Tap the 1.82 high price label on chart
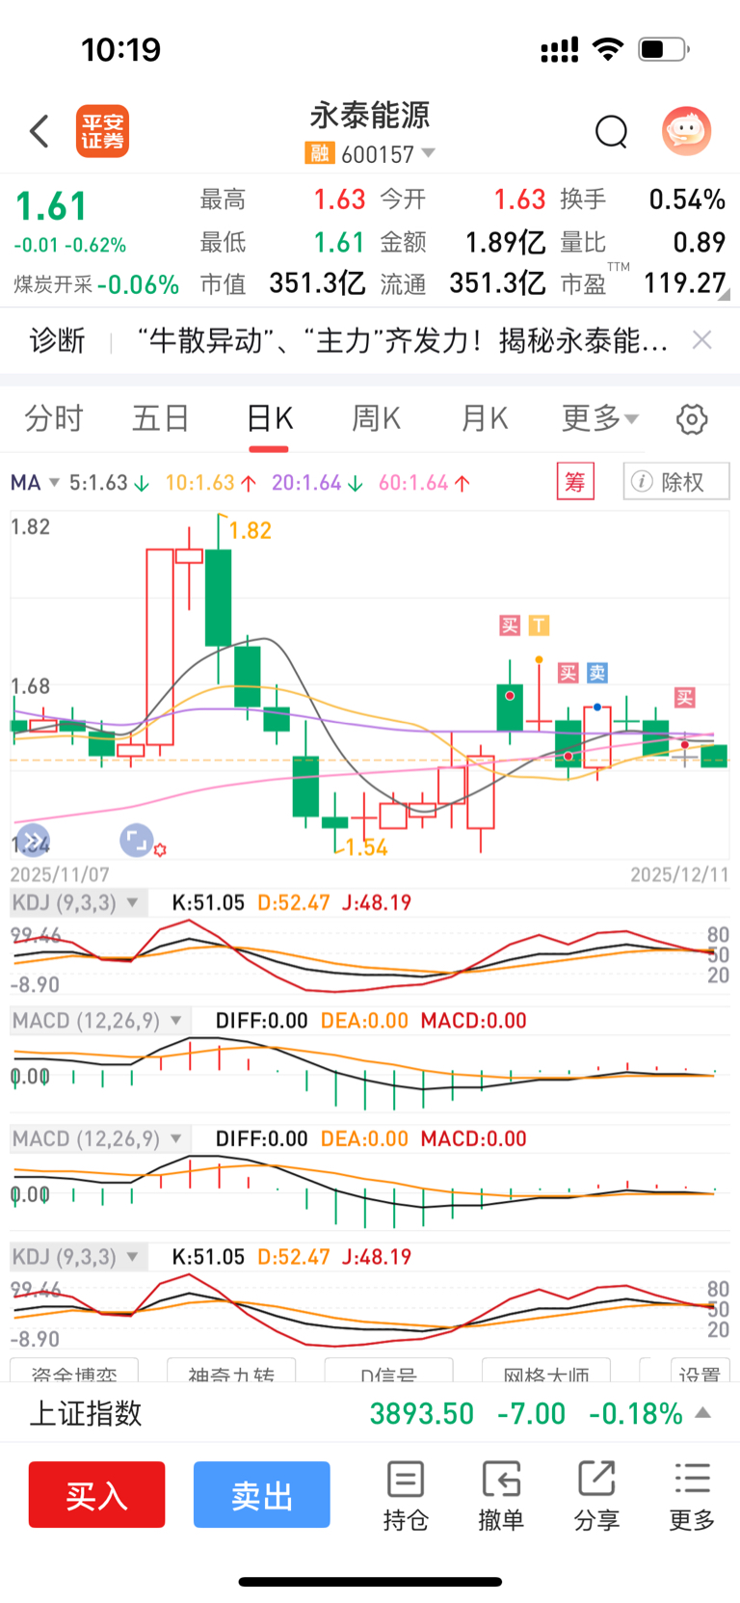Image resolution: width=740 pixels, height=1603 pixels. pos(250,530)
